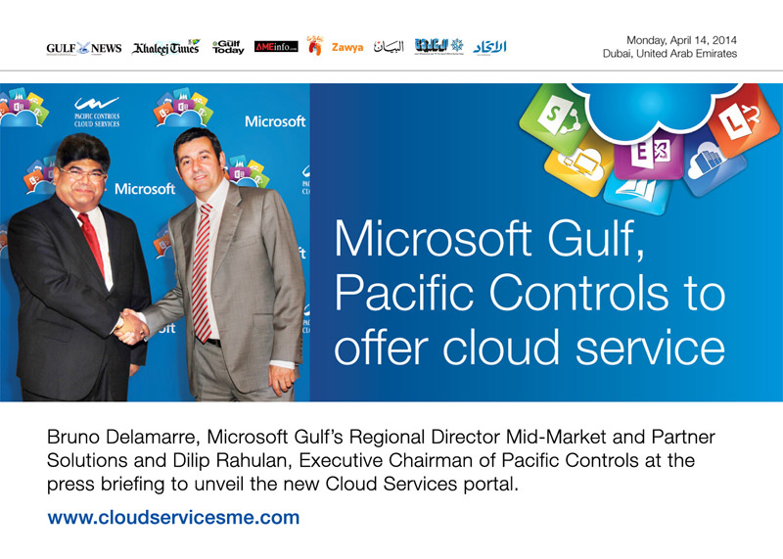Click the red Lync tile icon

click(x=742, y=117)
